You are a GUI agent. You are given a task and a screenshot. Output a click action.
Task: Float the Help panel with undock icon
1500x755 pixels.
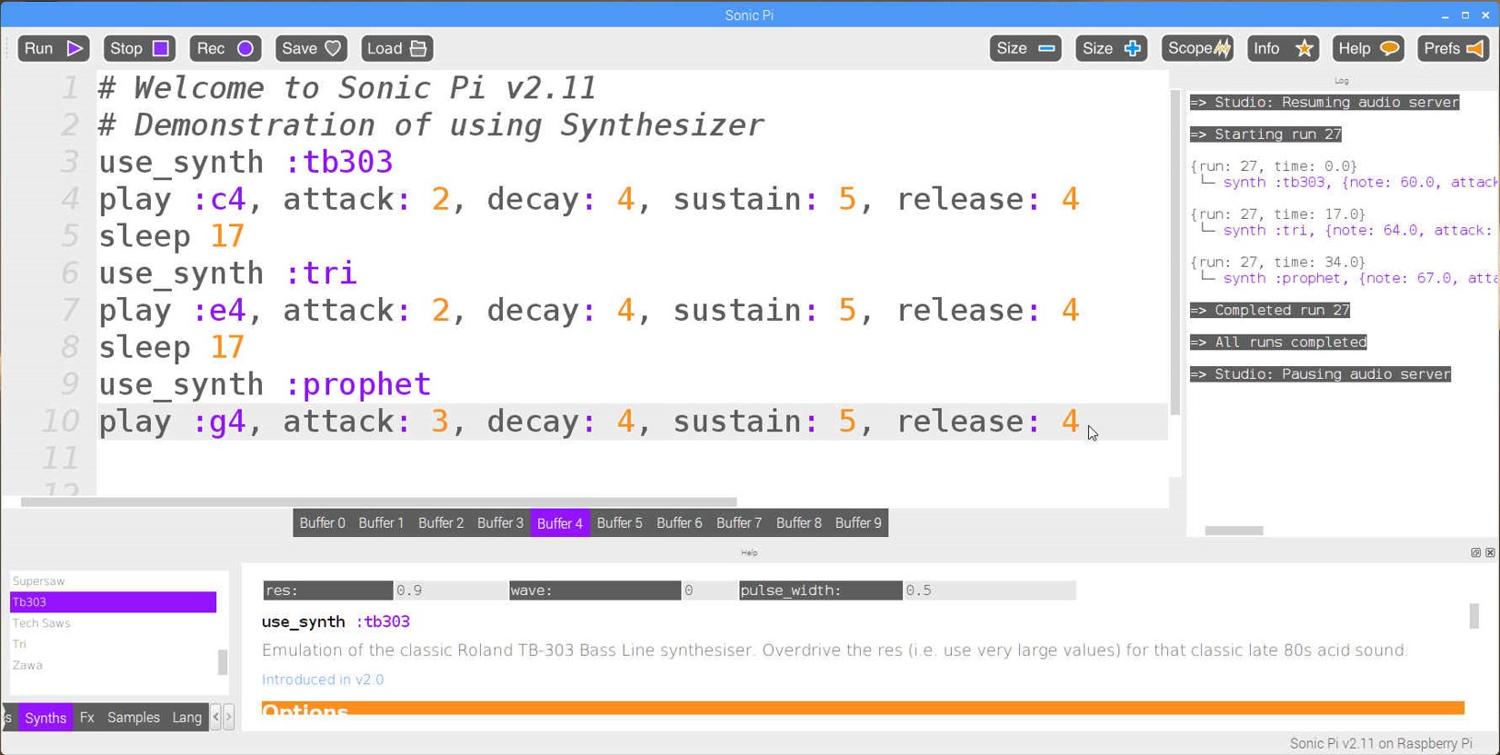point(1475,552)
